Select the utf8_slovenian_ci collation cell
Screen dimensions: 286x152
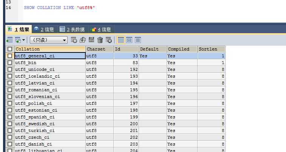tap(50, 97)
